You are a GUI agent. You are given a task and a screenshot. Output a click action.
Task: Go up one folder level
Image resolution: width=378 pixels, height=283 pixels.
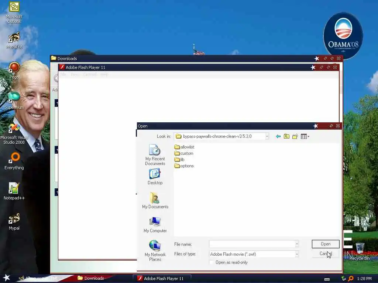[x=286, y=136]
